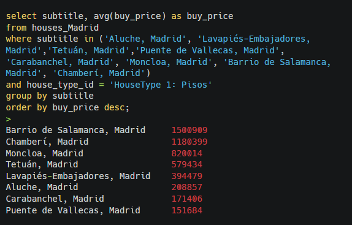Click the Carabanchel, Madrid result row

[104, 199]
